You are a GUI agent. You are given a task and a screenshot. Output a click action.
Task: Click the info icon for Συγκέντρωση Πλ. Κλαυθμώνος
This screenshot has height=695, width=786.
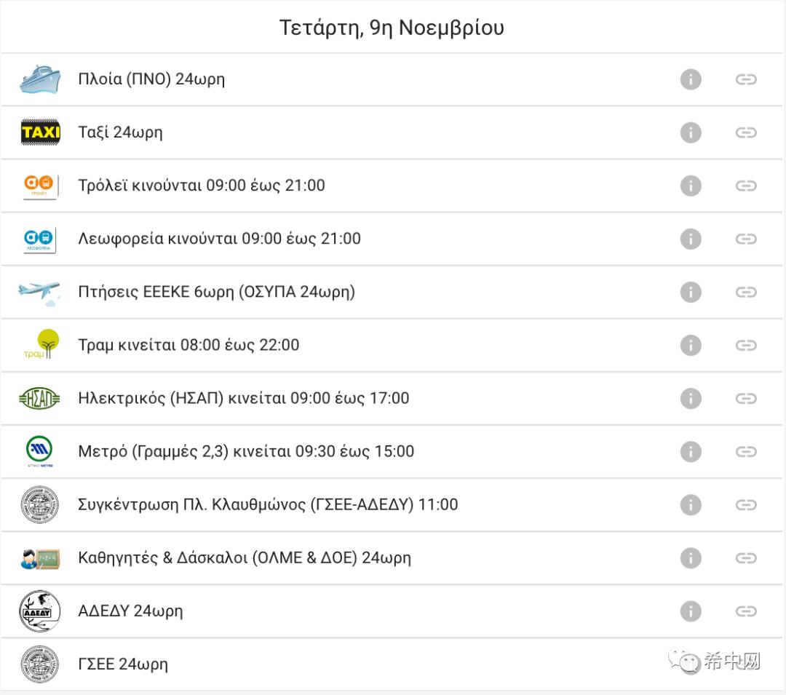pyautogui.click(x=690, y=504)
